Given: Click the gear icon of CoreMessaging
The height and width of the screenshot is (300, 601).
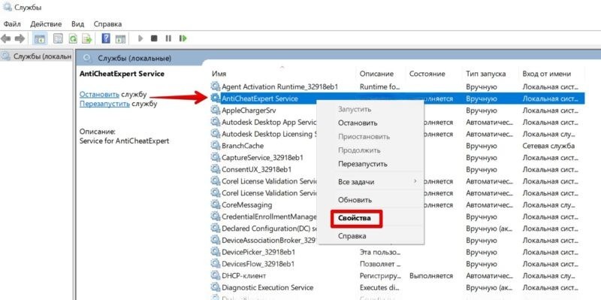Looking at the screenshot, I should (216, 205).
